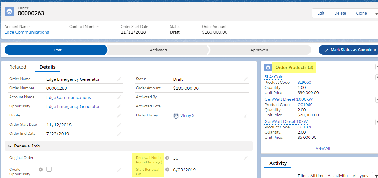Viewport: 378px width, 178px height.
Task: Select the Activated stage in the path
Action: [158, 50]
